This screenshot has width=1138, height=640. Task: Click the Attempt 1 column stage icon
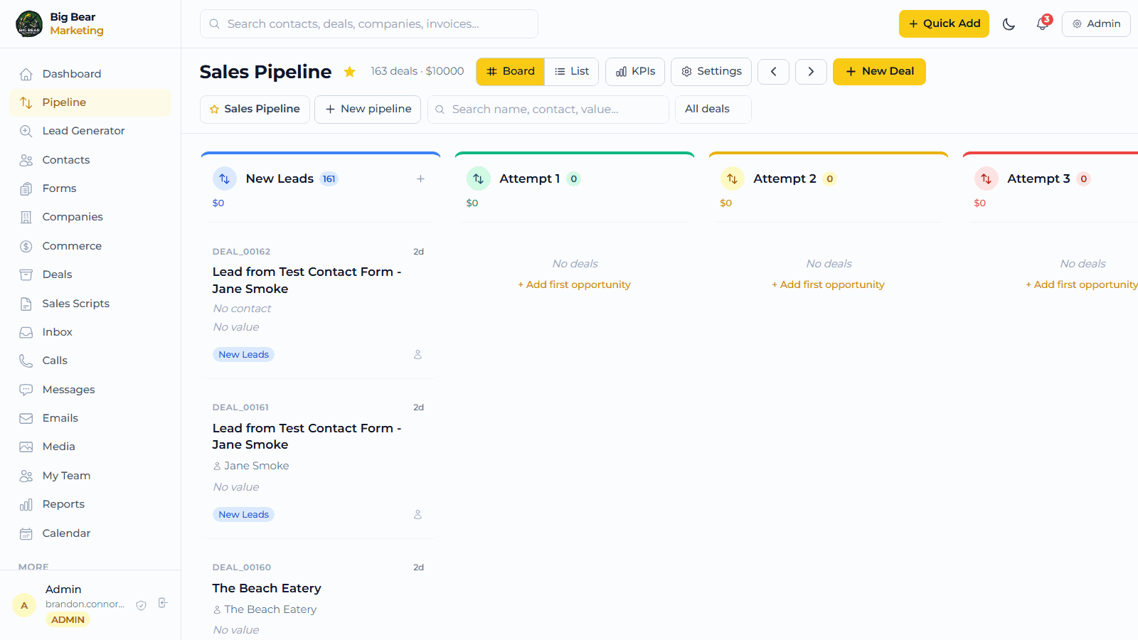pos(479,178)
